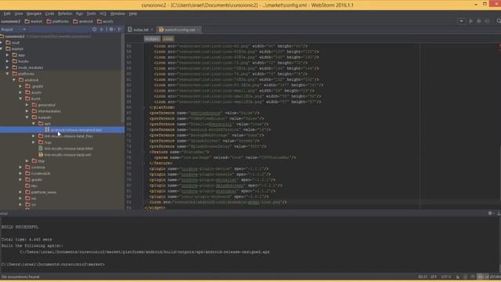Click the collapse all icon in Project panel
501x282 pixels.
click(x=102, y=30)
